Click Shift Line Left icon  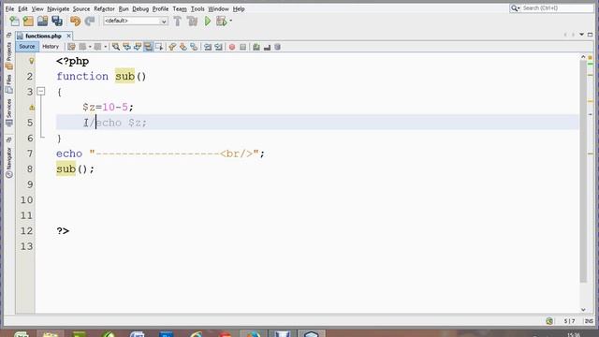pyautogui.click(x=208, y=47)
